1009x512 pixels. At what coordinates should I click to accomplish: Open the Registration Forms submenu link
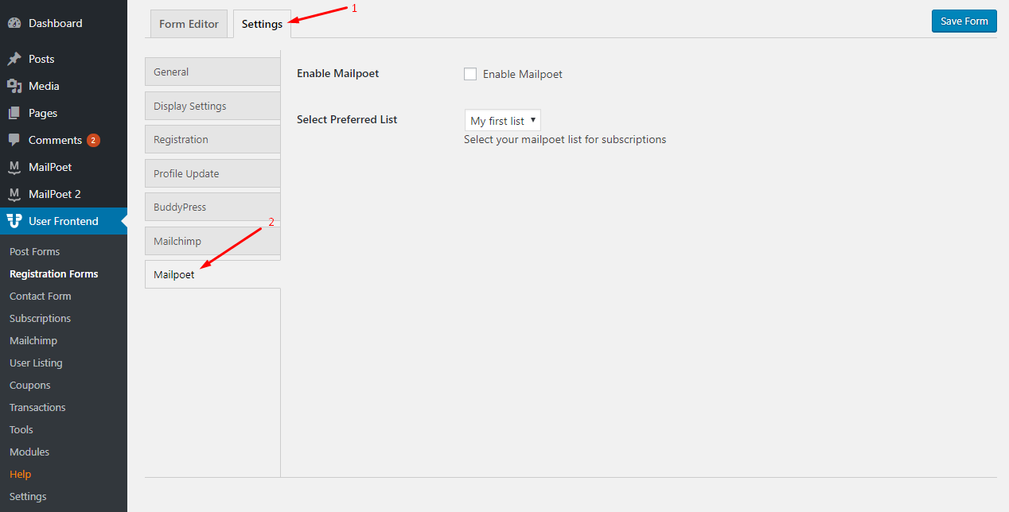(54, 273)
